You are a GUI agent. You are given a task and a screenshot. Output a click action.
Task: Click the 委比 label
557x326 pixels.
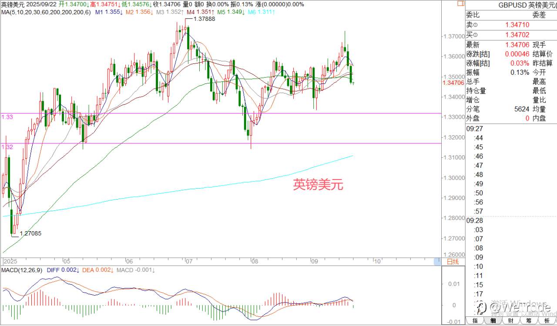pyautogui.click(x=473, y=15)
